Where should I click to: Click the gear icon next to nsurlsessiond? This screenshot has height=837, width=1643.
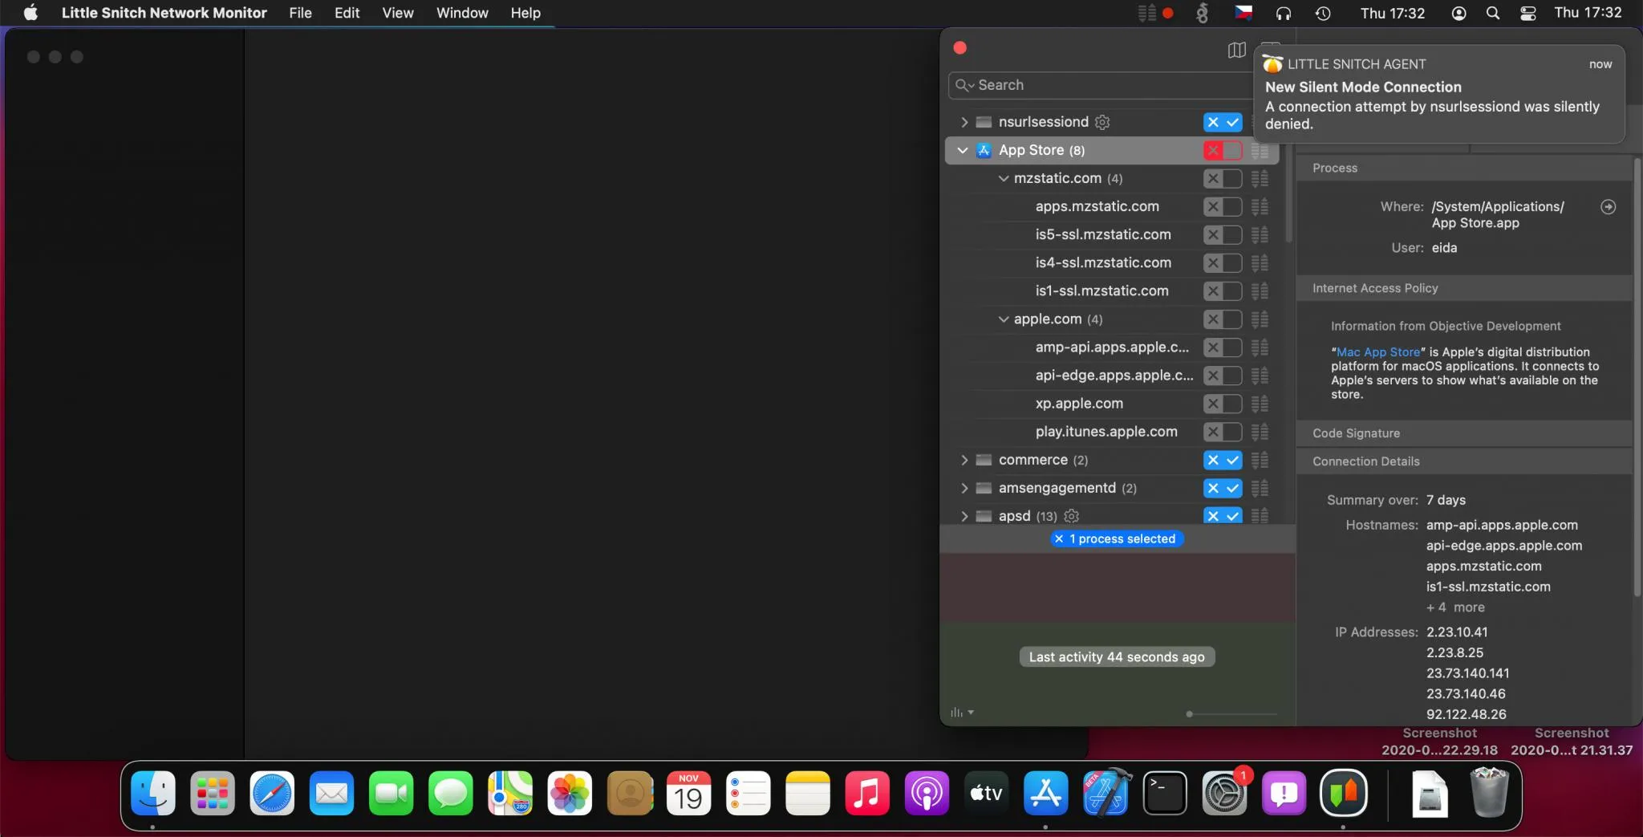pyautogui.click(x=1102, y=122)
